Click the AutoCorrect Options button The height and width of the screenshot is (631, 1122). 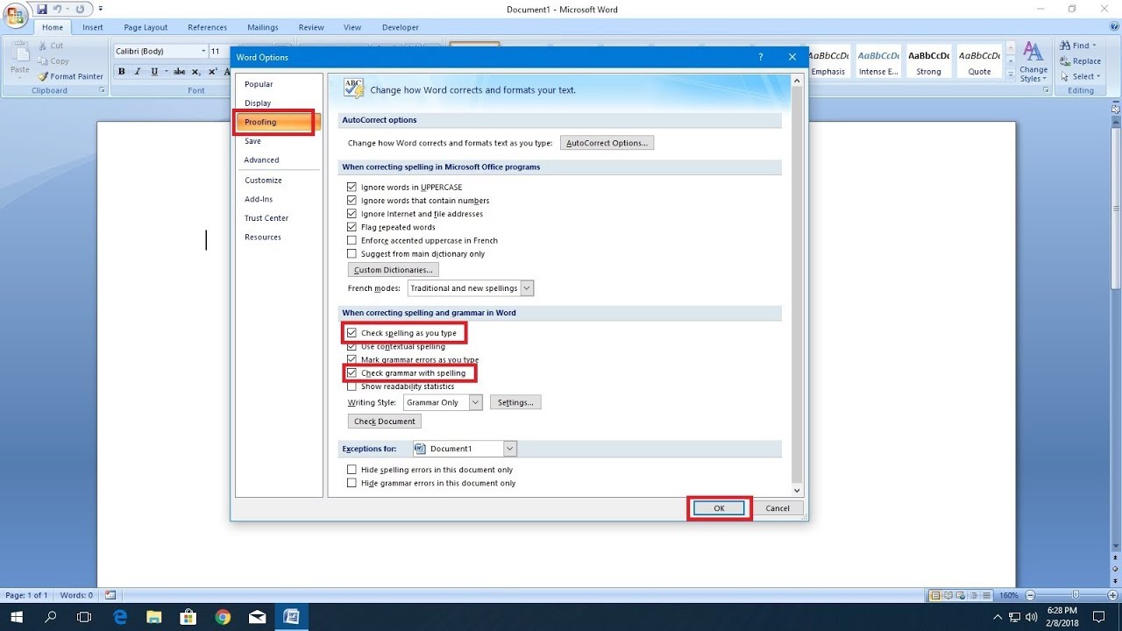tap(607, 143)
